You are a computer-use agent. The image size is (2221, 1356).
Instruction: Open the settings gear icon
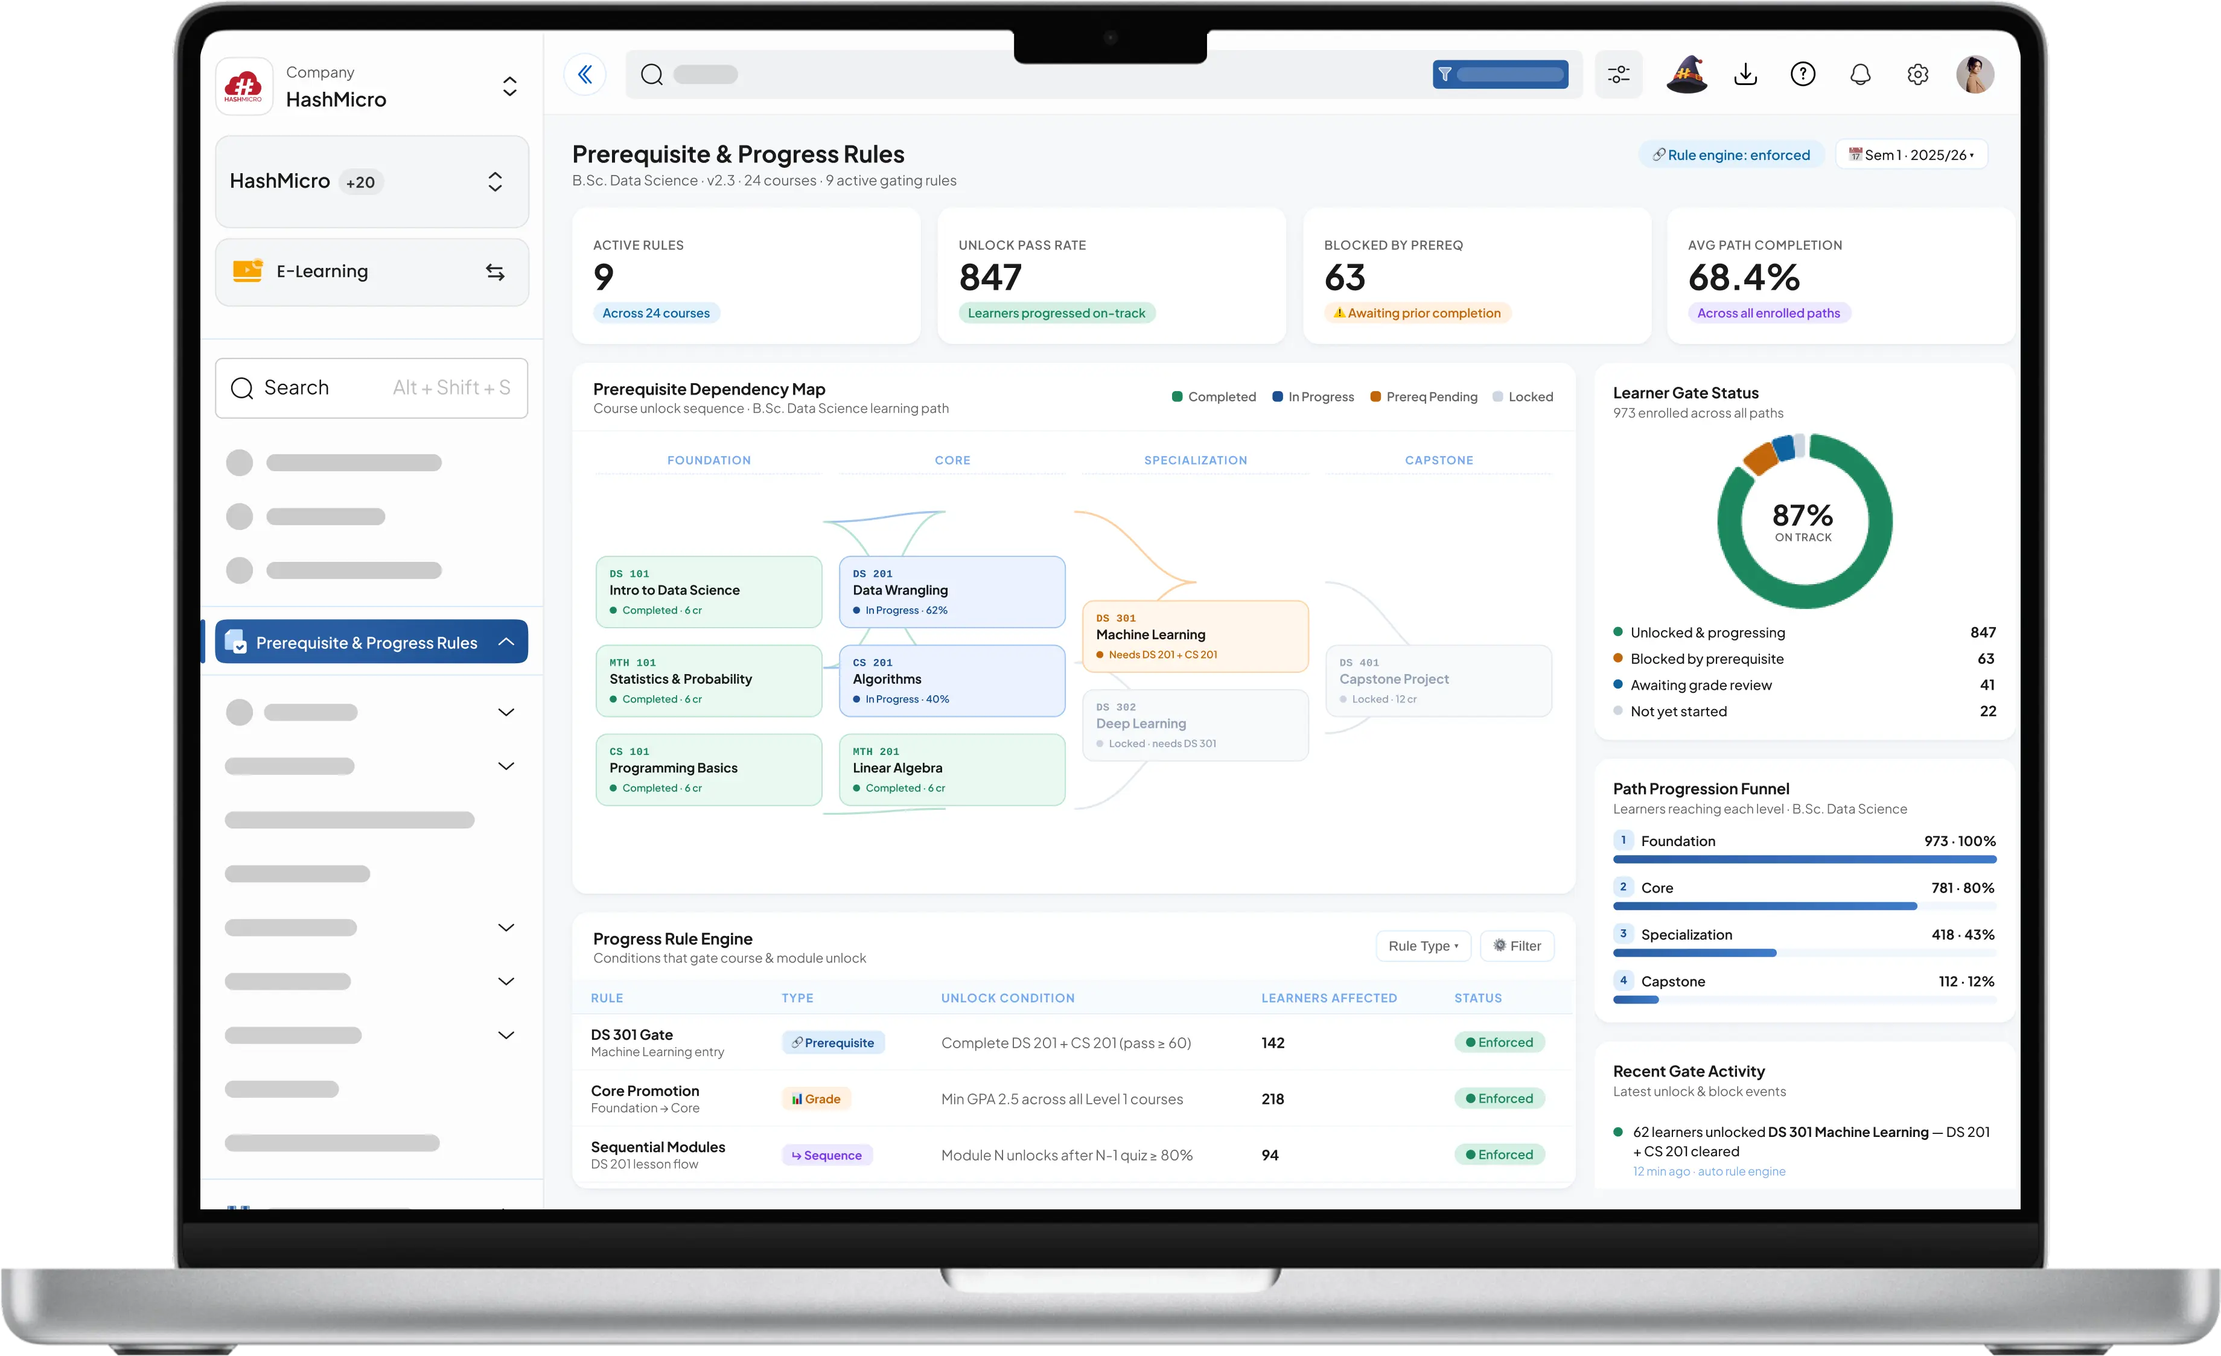[x=1918, y=74]
